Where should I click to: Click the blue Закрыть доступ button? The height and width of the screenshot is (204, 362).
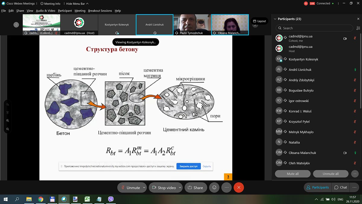coord(189,166)
